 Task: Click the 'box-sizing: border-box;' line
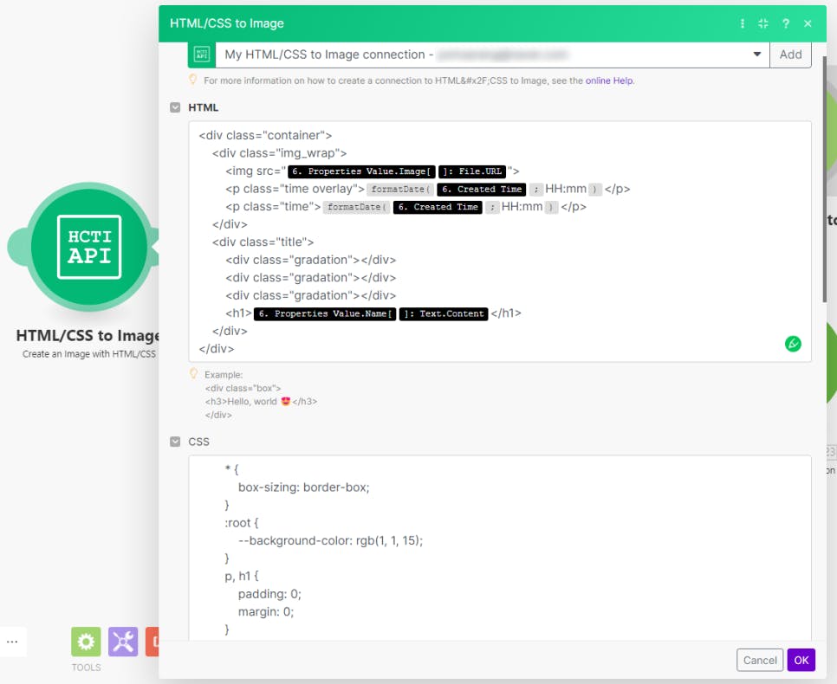tap(304, 487)
